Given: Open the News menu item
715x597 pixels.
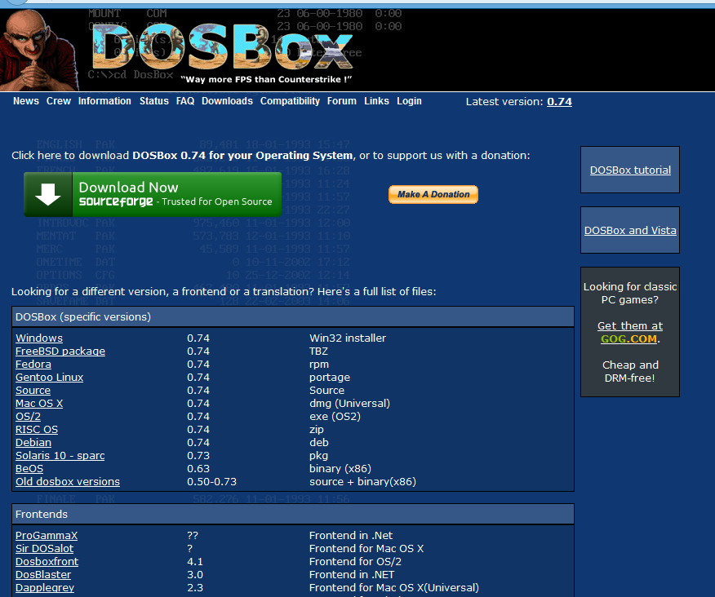Looking at the screenshot, I should coord(26,101).
